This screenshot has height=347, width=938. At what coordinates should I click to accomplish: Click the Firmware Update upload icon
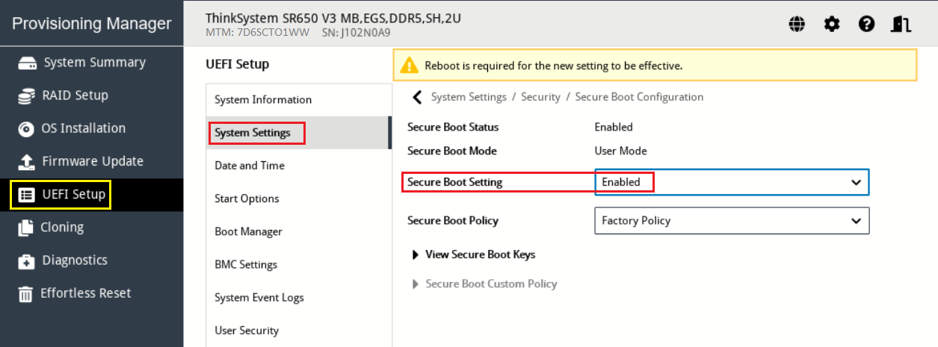tap(26, 161)
